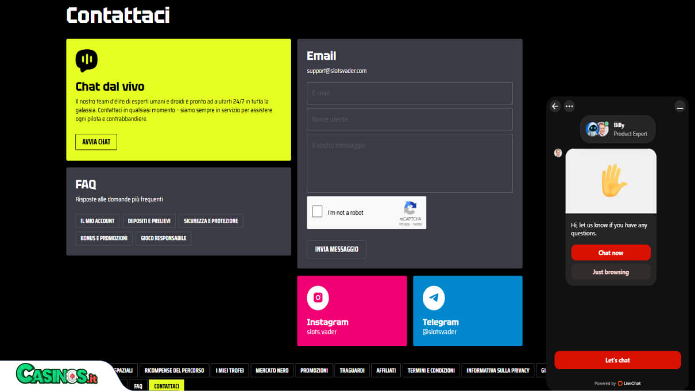Open the @slotsvader Telegram handle
Screen dimensions: 695x391
click(x=439, y=332)
